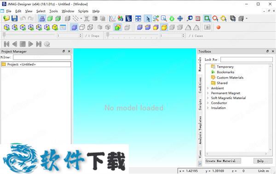This screenshot has width=276, height=174.
Task: Expand the Permanent Magnet category
Action: point(208,93)
